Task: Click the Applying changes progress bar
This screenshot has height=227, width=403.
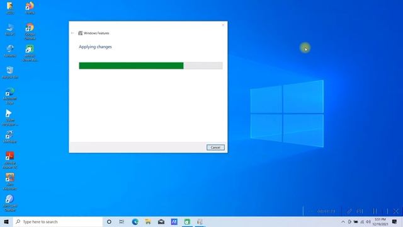Action: click(x=150, y=66)
